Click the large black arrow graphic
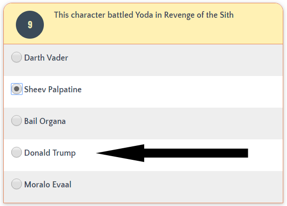Screen dimensions: 287x206 [x=187, y=153]
